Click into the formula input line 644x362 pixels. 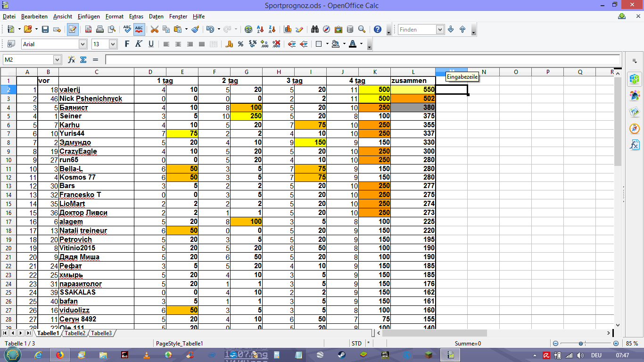tap(363, 59)
